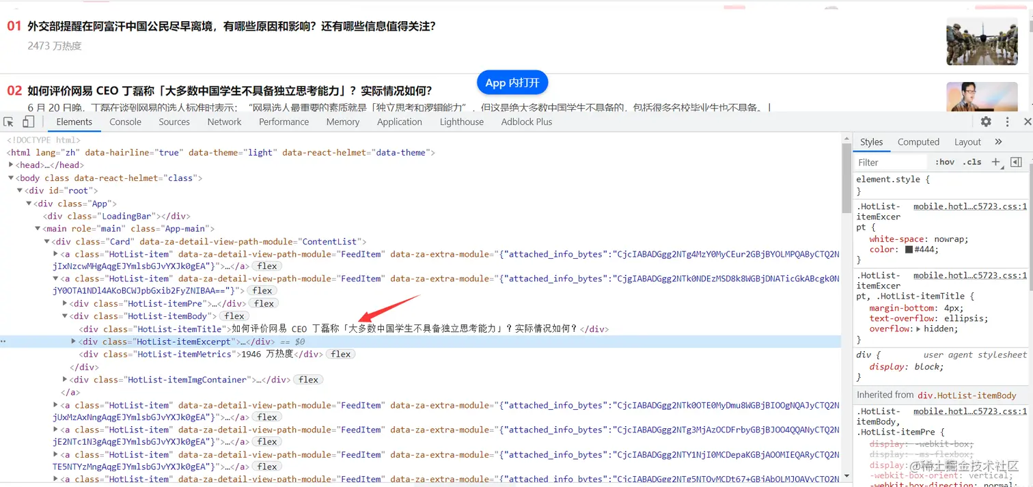Show the computed styles sidebar icon

click(1016, 162)
